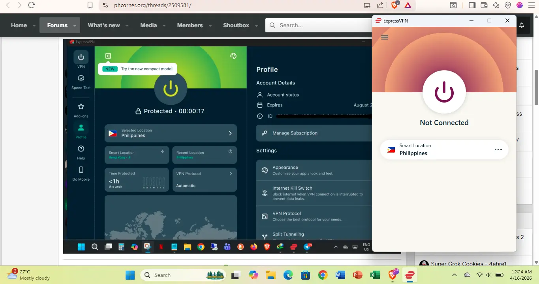Open the Forums tab
Image resolution: width=539 pixels, height=284 pixels.
[57, 25]
